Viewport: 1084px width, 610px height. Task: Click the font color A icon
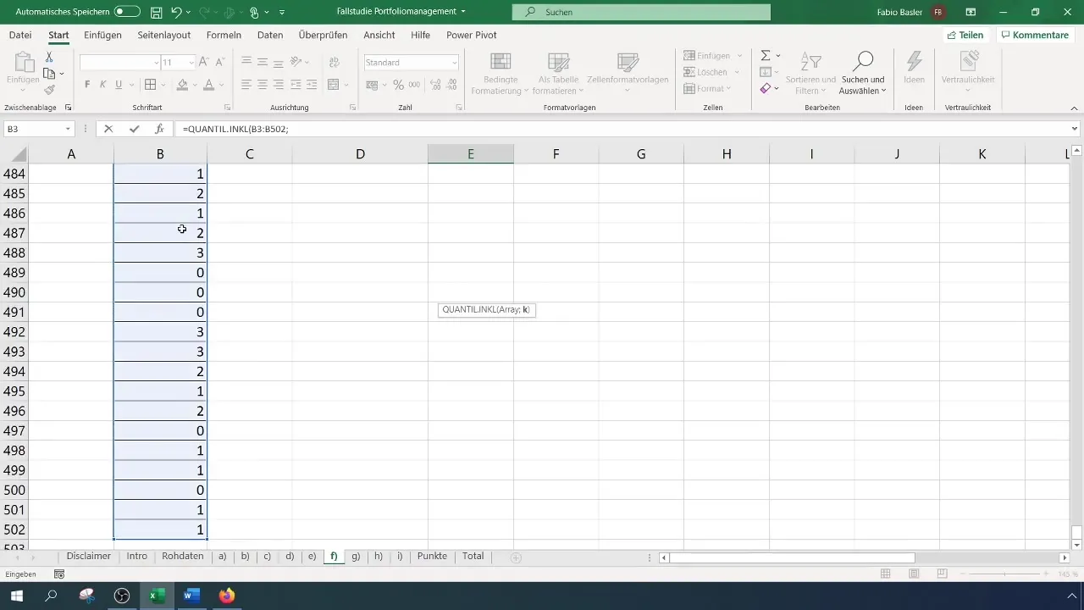pyautogui.click(x=208, y=85)
